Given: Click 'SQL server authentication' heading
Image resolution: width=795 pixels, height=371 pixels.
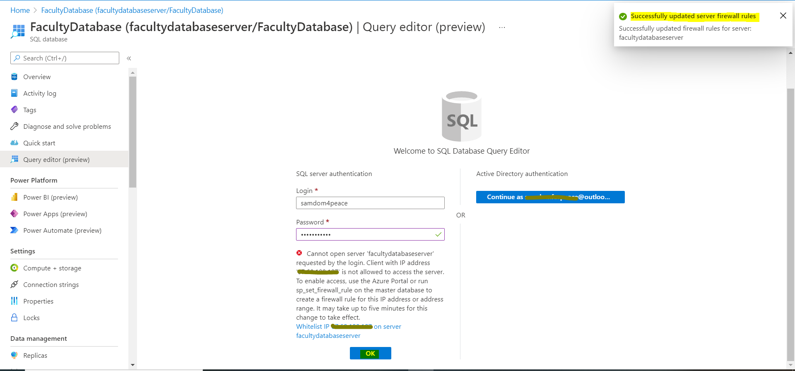Looking at the screenshot, I should (334, 174).
